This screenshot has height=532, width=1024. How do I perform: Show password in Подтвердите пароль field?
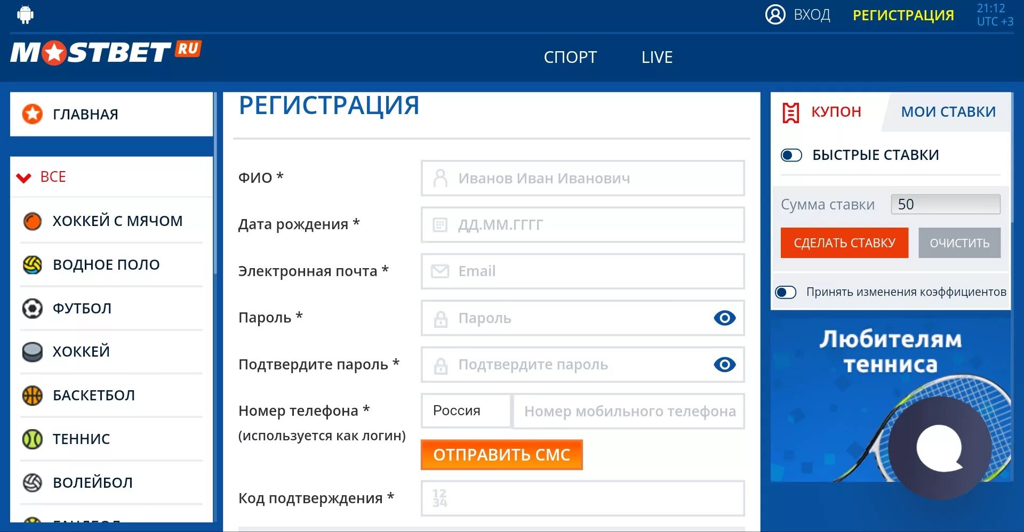click(724, 365)
